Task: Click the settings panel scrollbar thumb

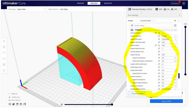Action: pos(179,76)
